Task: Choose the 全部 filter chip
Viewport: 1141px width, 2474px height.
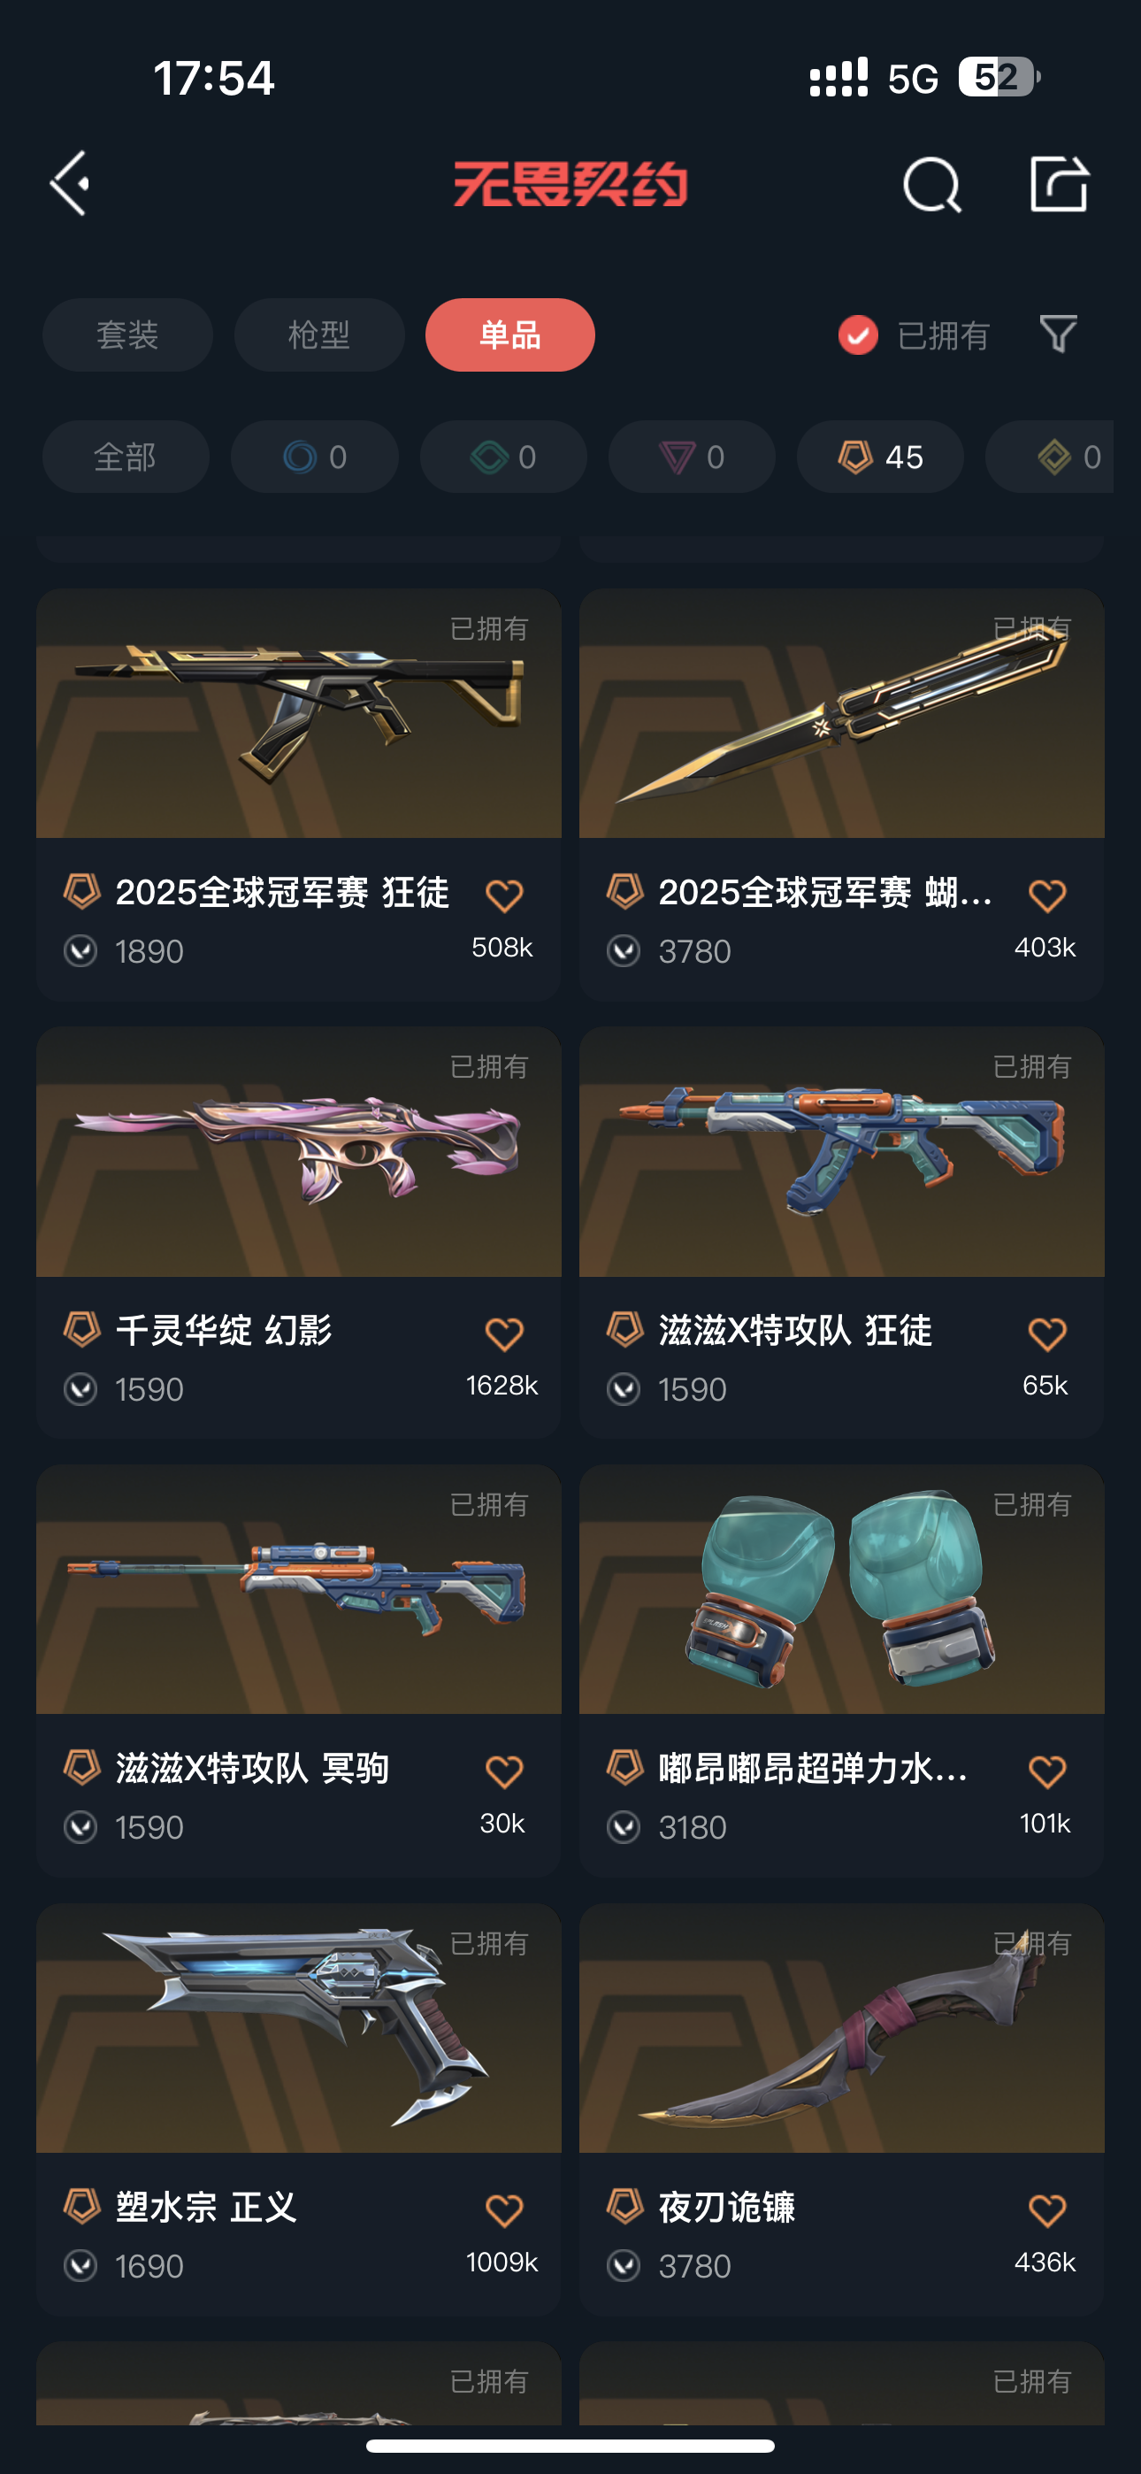Action: click(x=126, y=457)
